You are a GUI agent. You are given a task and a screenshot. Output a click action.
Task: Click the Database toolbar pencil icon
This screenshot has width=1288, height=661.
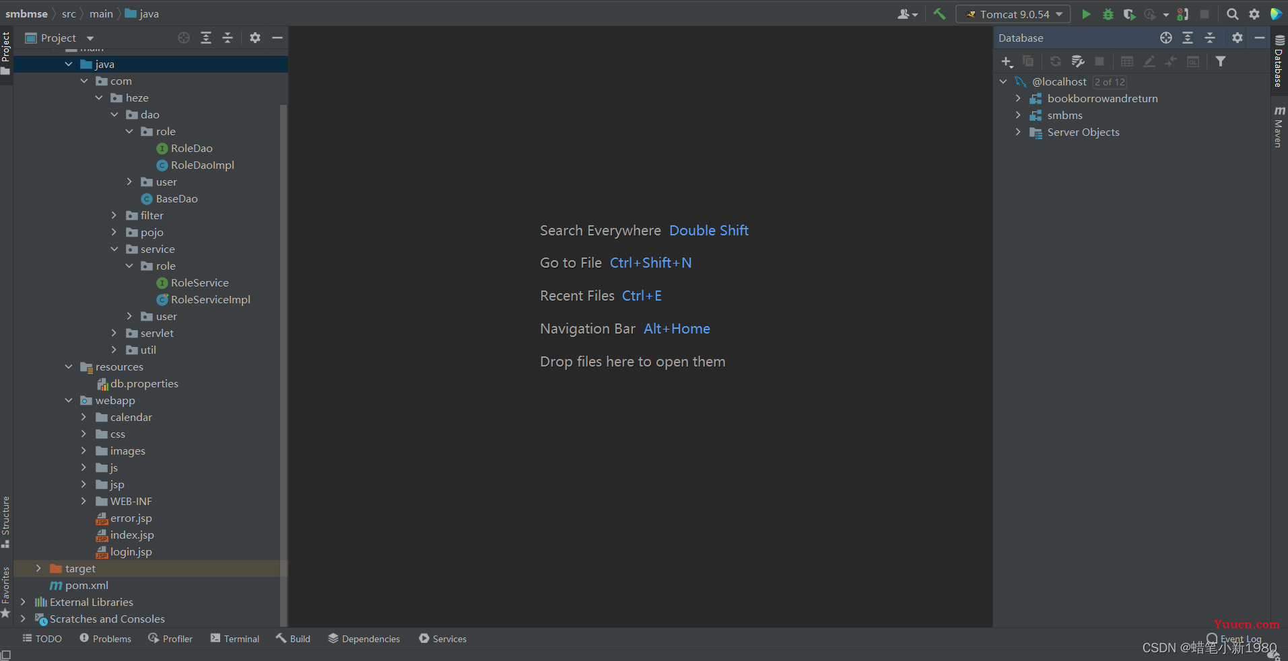1149,61
